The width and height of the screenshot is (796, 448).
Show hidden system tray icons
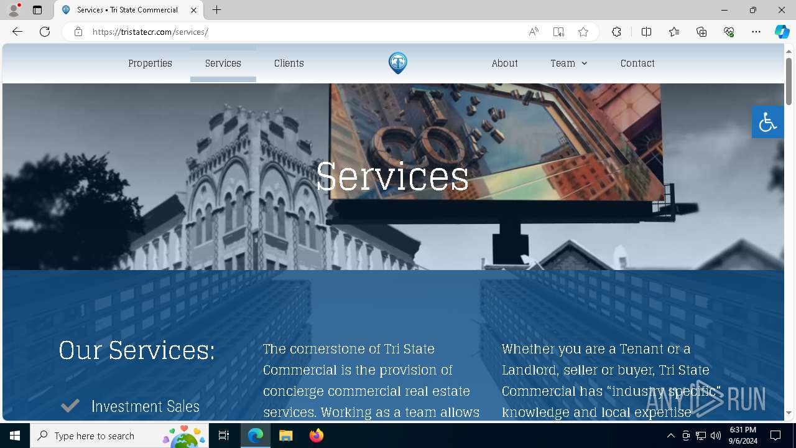pyautogui.click(x=670, y=436)
